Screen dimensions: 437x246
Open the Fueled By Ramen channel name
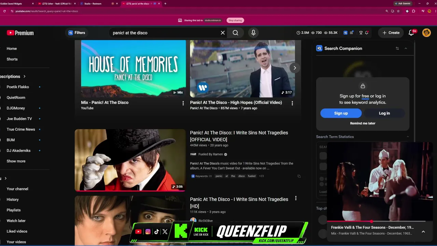(x=211, y=154)
